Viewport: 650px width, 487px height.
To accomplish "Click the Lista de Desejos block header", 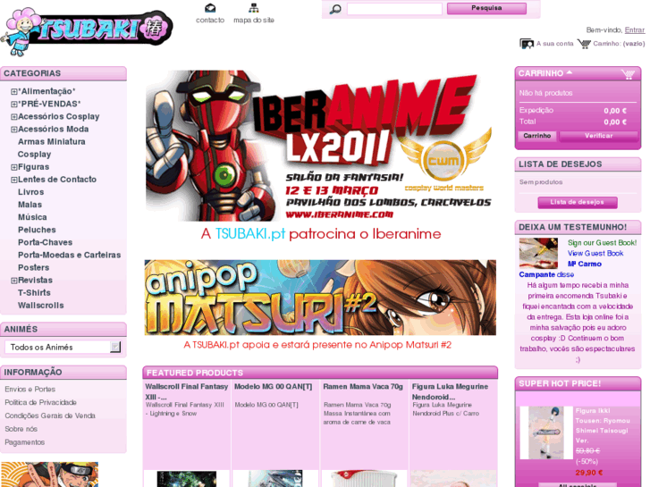I will [578, 164].
